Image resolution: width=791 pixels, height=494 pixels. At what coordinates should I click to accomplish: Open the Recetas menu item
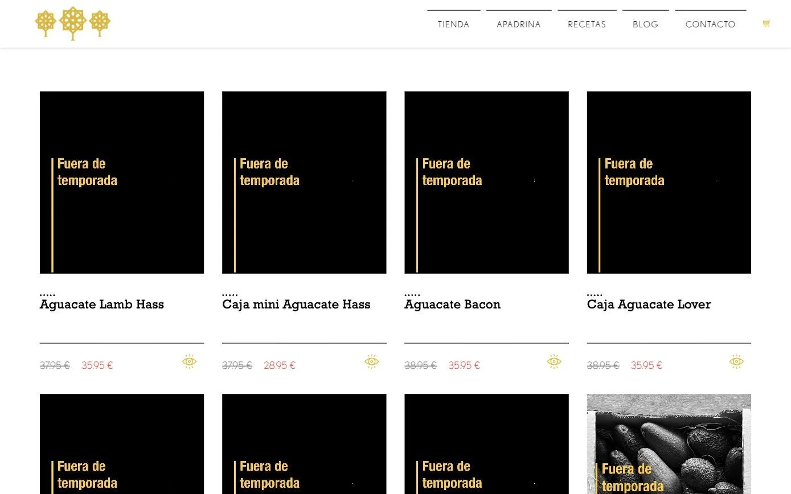[587, 24]
